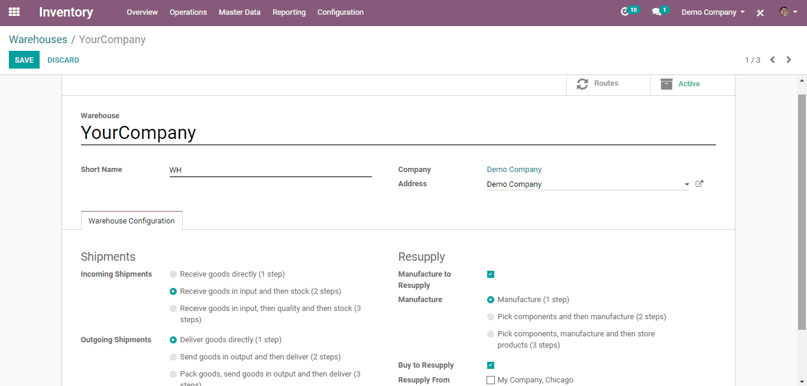Screen dimensions: 807x386
Task: Open the conversations chat bubble icon
Action: [x=656, y=12]
